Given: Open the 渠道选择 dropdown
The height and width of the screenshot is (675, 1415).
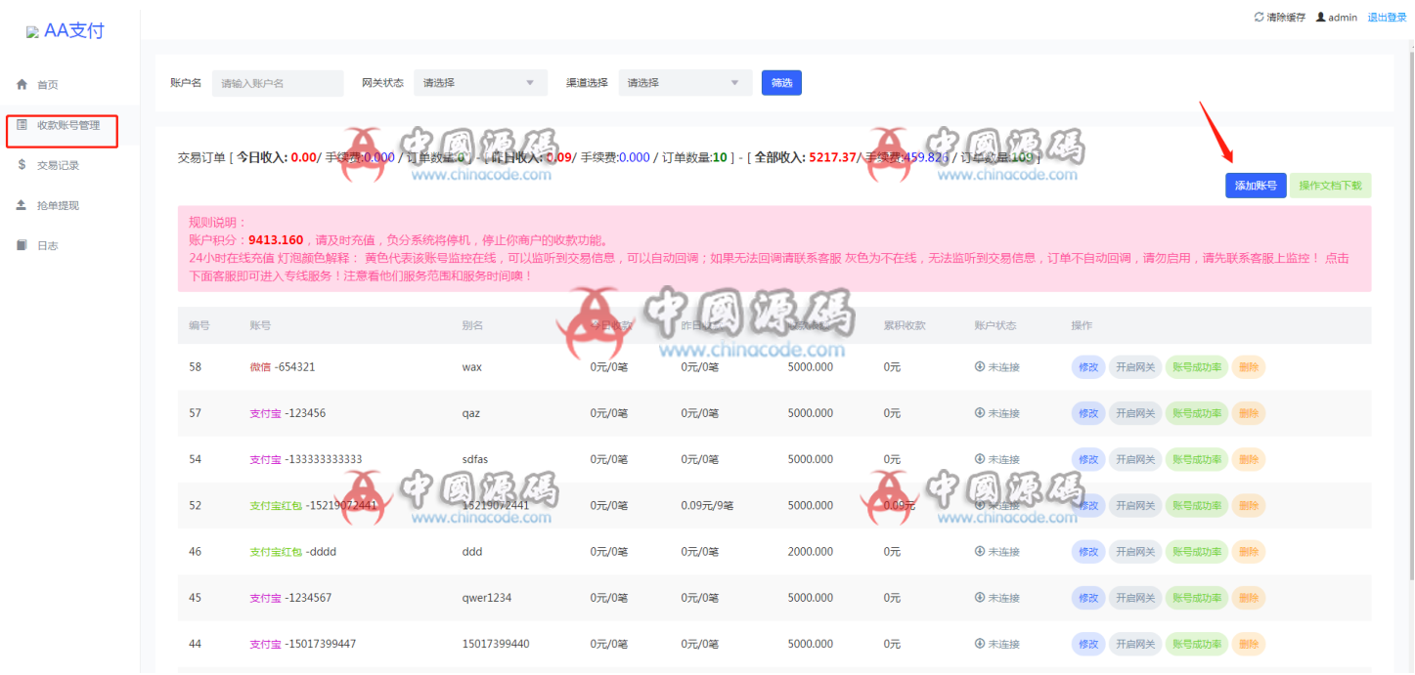Looking at the screenshot, I should click(685, 82).
